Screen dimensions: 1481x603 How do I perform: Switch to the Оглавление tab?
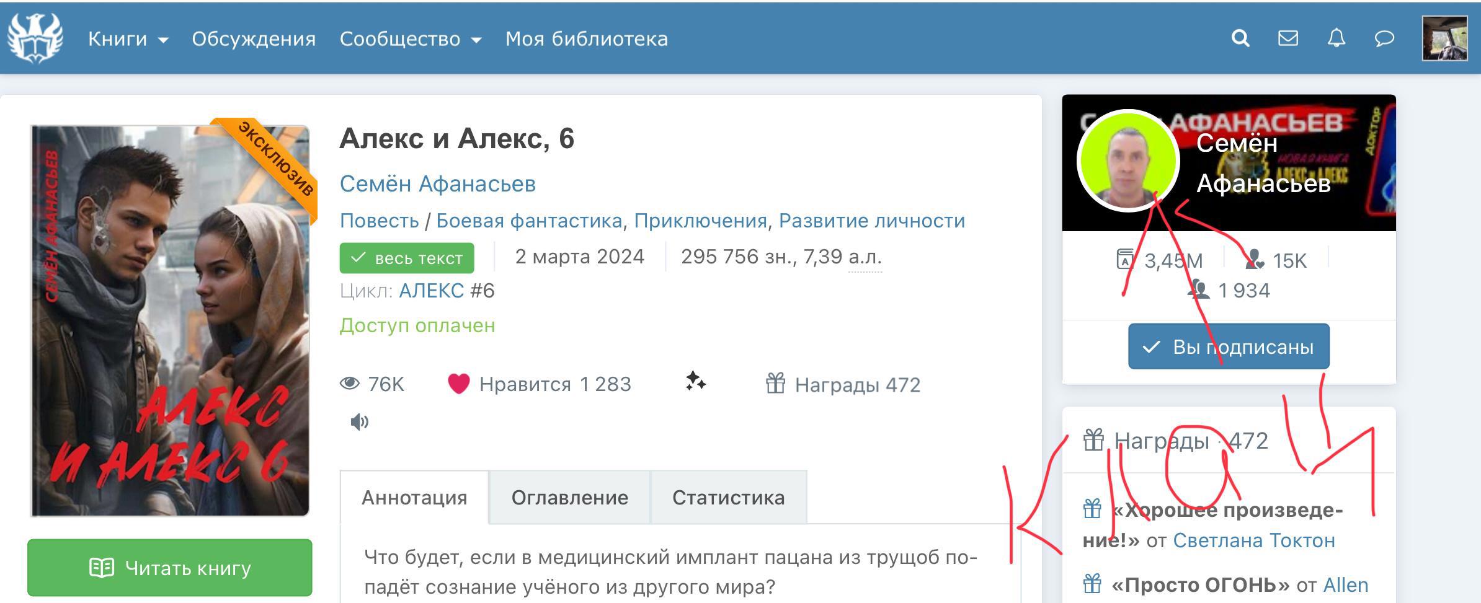[569, 498]
